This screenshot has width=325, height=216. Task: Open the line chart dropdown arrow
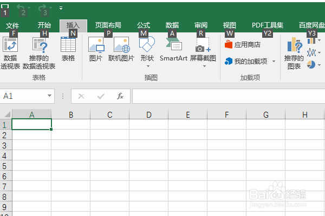point(319,52)
